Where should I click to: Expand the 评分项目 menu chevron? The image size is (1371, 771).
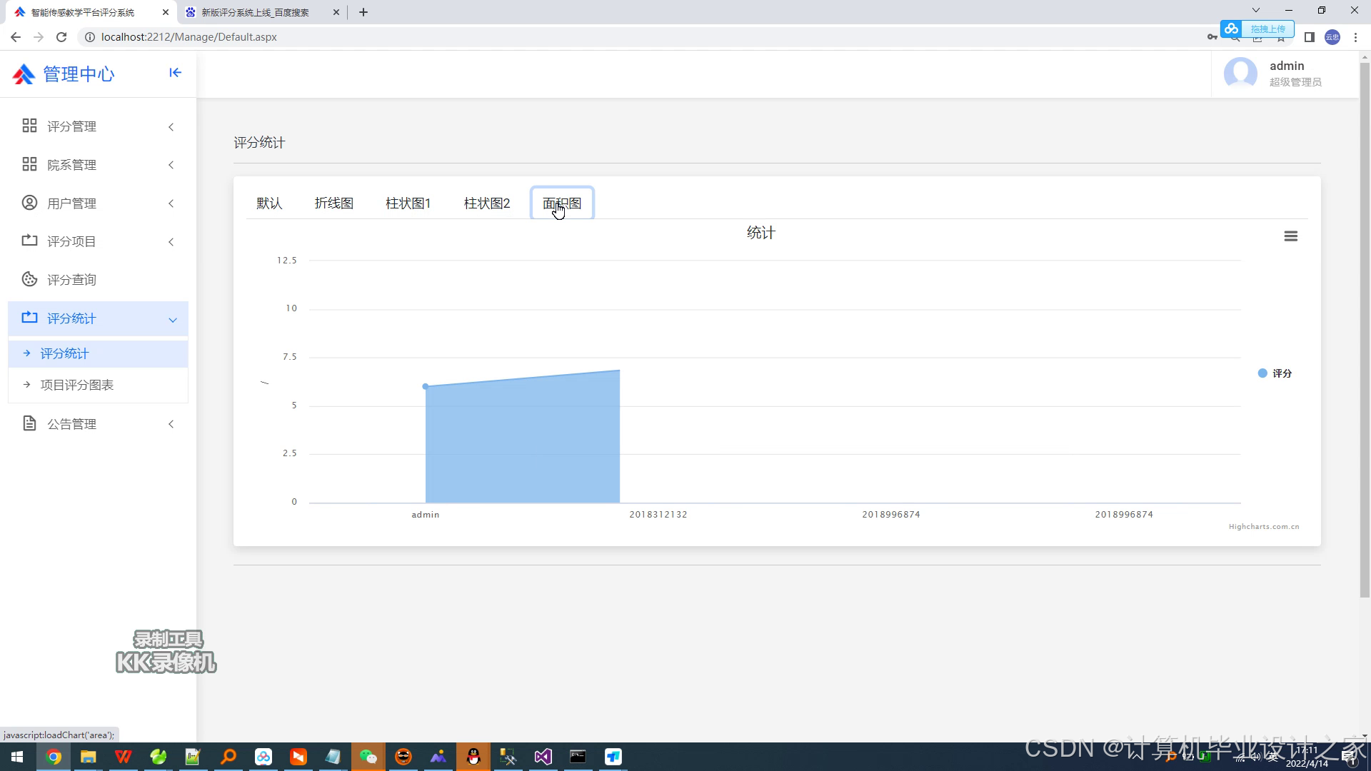coord(171,242)
